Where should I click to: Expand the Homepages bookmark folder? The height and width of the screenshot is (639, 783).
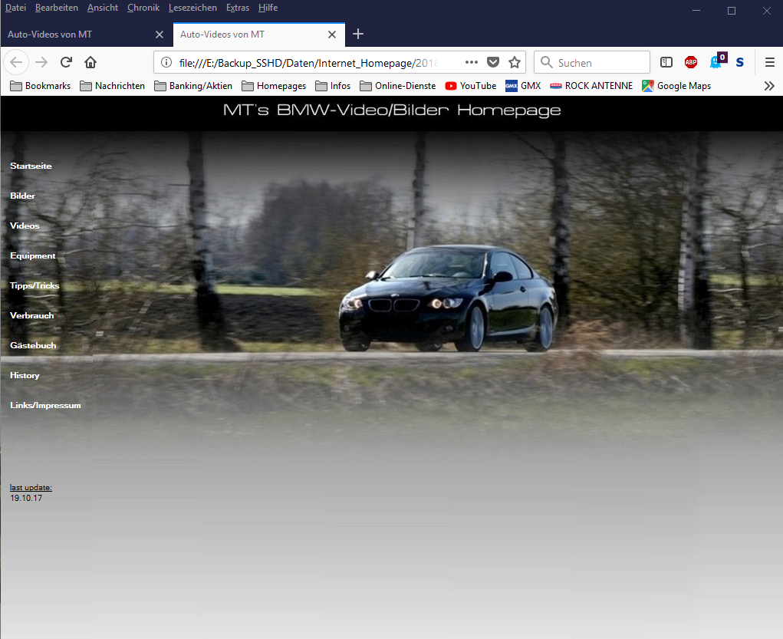274,86
